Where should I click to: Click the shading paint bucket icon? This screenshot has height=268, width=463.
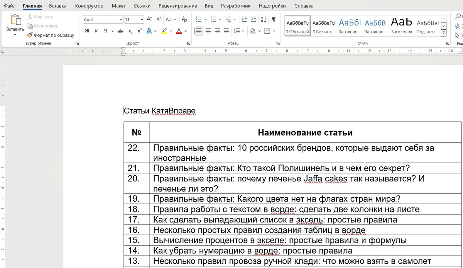coord(253,31)
